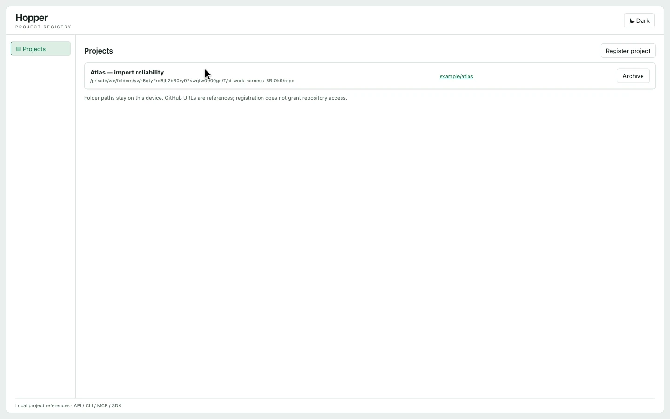Click the folder paths privacy note

(x=215, y=98)
